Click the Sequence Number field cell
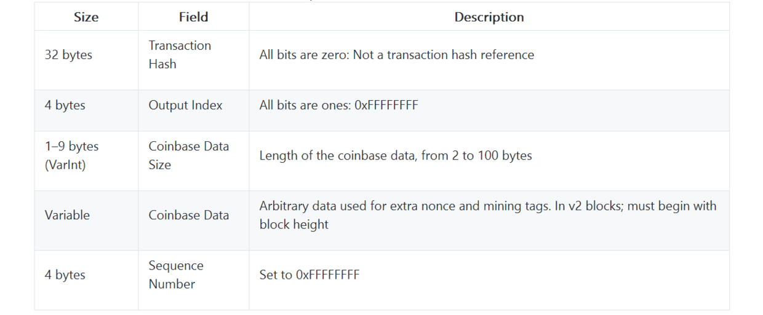 click(x=175, y=274)
